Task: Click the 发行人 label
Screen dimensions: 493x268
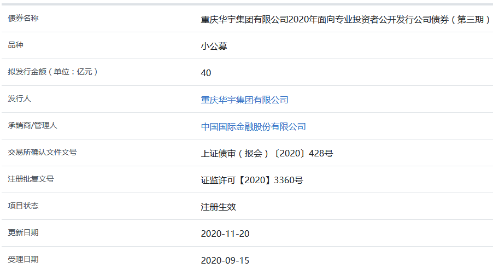Action: pyautogui.click(x=20, y=99)
